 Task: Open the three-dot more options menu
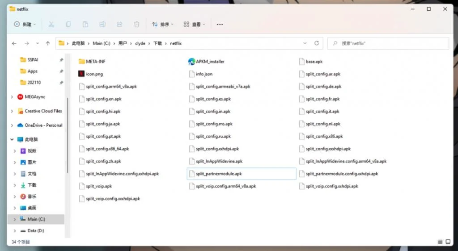(220, 25)
